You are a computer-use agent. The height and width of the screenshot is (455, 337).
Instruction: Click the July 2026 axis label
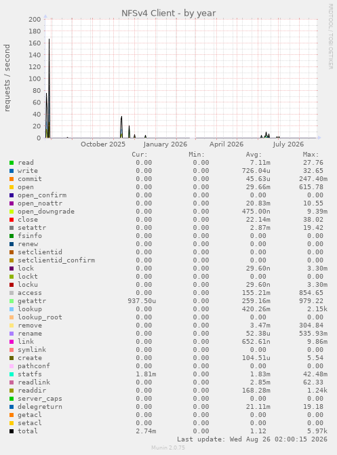(x=288, y=144)
